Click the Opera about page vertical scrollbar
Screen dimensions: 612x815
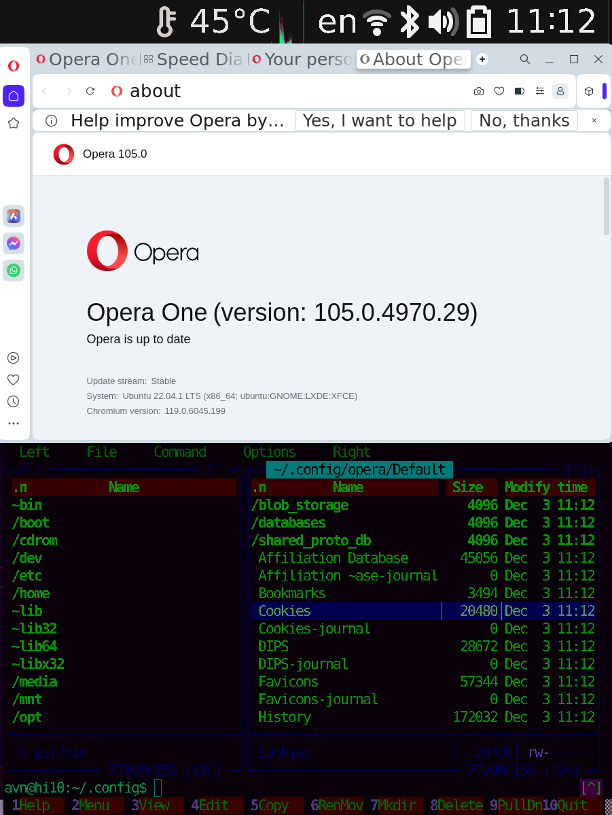(607, 207)
